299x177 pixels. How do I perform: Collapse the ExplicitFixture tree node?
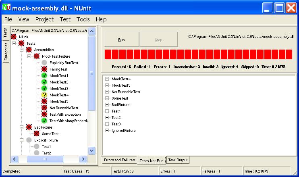tap(21, 140)
